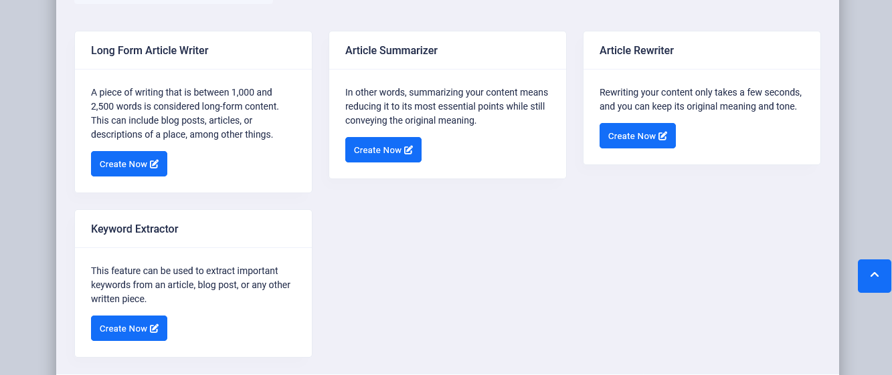Click the rewriting description paragraph
The image size is (892, 375).
pyautogui.click(x=700, y=99)
